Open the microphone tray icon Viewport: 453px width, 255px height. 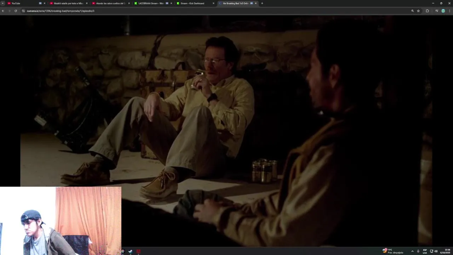click(x=418, y=251)
